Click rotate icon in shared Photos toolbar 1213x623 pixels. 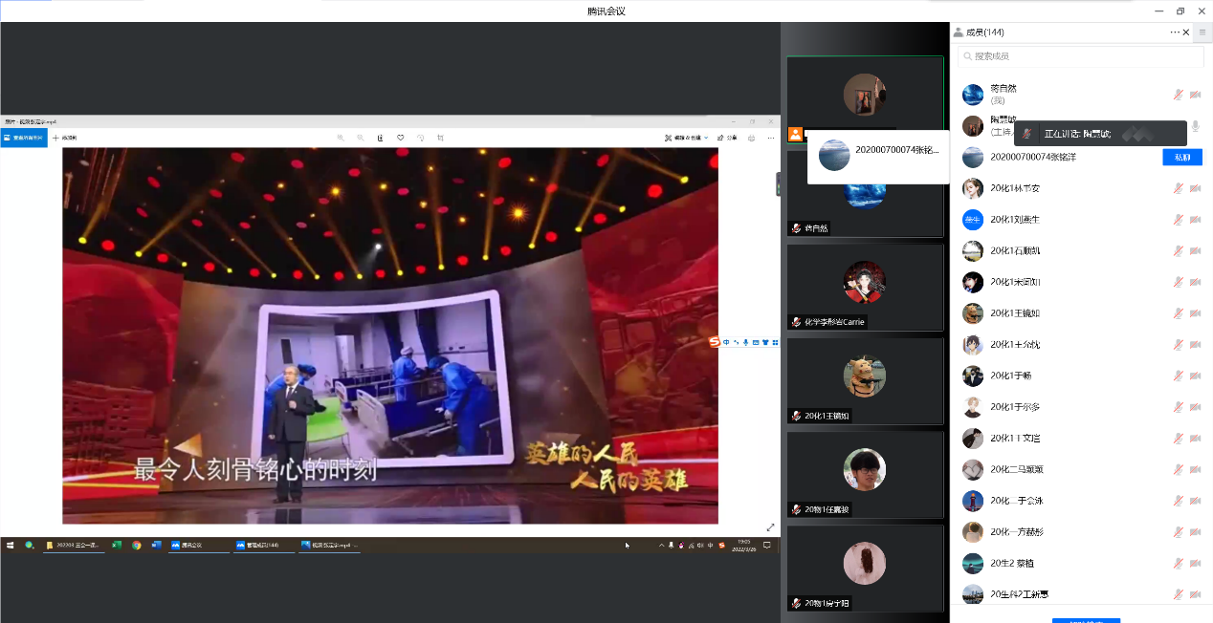(x=421, y=138)
